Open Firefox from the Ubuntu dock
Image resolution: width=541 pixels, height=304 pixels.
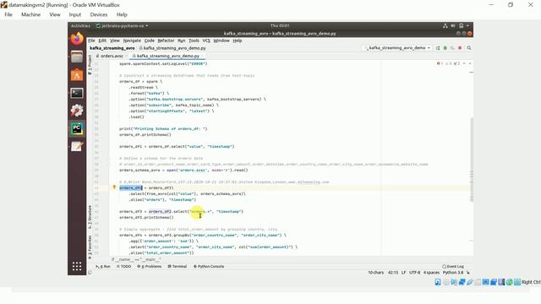[77, 39]
